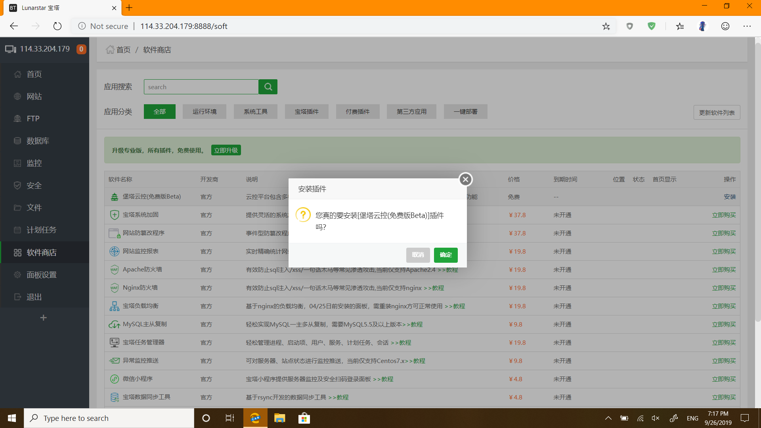
Task: Open 计划任务 in the sidebar
Action: point(45,230)
